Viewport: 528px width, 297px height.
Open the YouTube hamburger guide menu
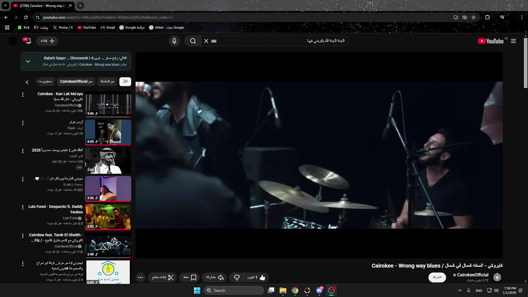click(x=513, y=41)
